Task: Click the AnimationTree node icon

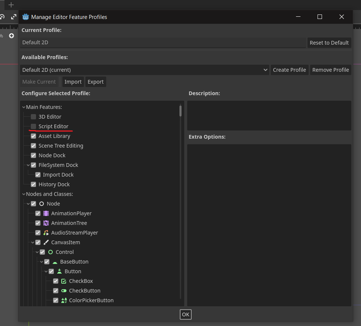Action: point(46,223)
